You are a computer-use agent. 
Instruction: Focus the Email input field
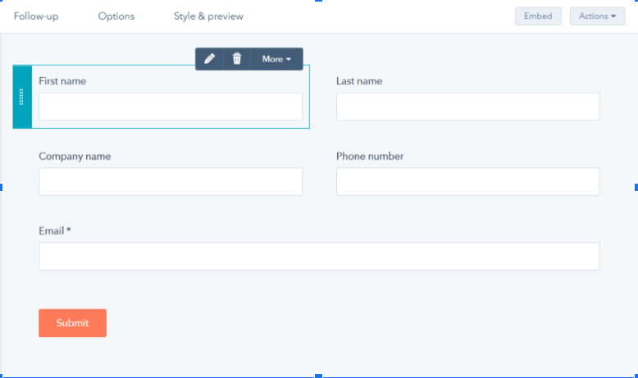pyautogui.click(x=319, y=257)
